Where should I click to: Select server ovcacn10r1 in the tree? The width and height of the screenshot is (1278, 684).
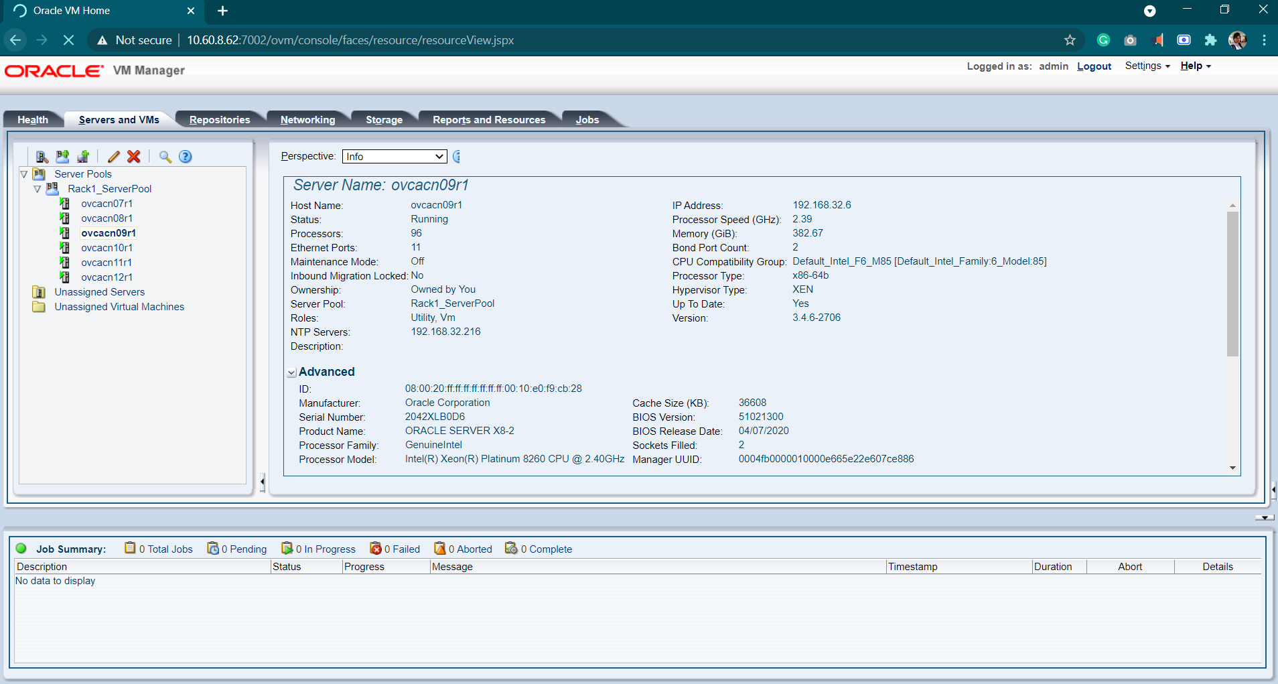[x=106, y=248]
